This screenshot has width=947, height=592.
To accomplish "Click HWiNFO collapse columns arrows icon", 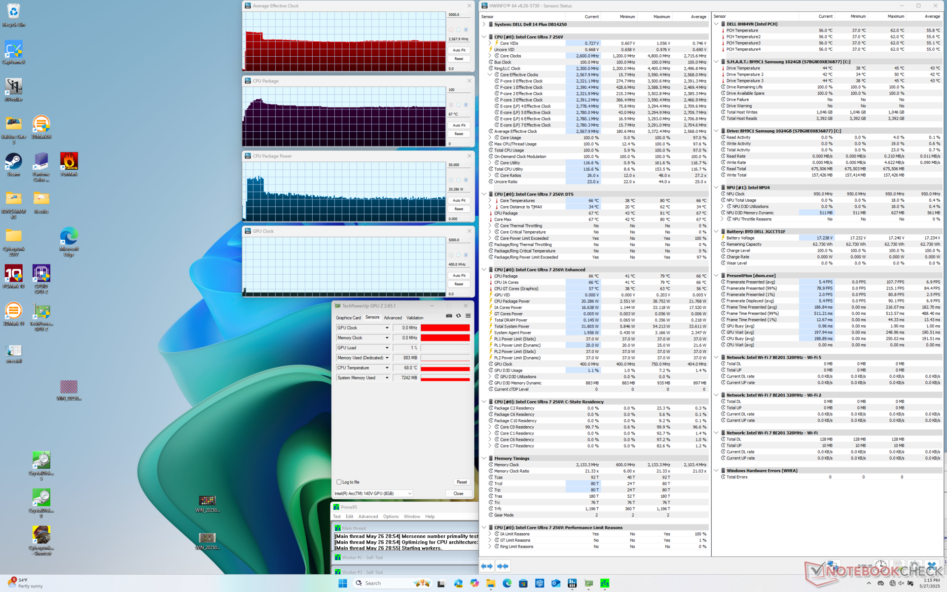I will (x=503, y=566).
